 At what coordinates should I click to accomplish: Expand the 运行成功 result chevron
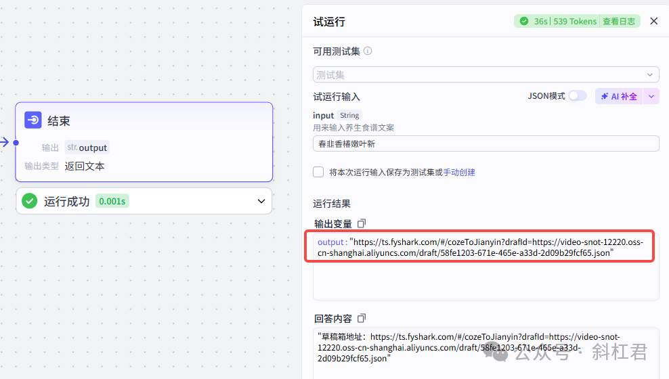[261, 201]
